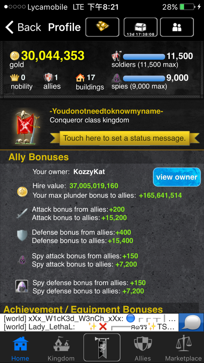Touch the status message banner to set status
The width and height of the screenshot is (204, 363).
pos(124,139)
